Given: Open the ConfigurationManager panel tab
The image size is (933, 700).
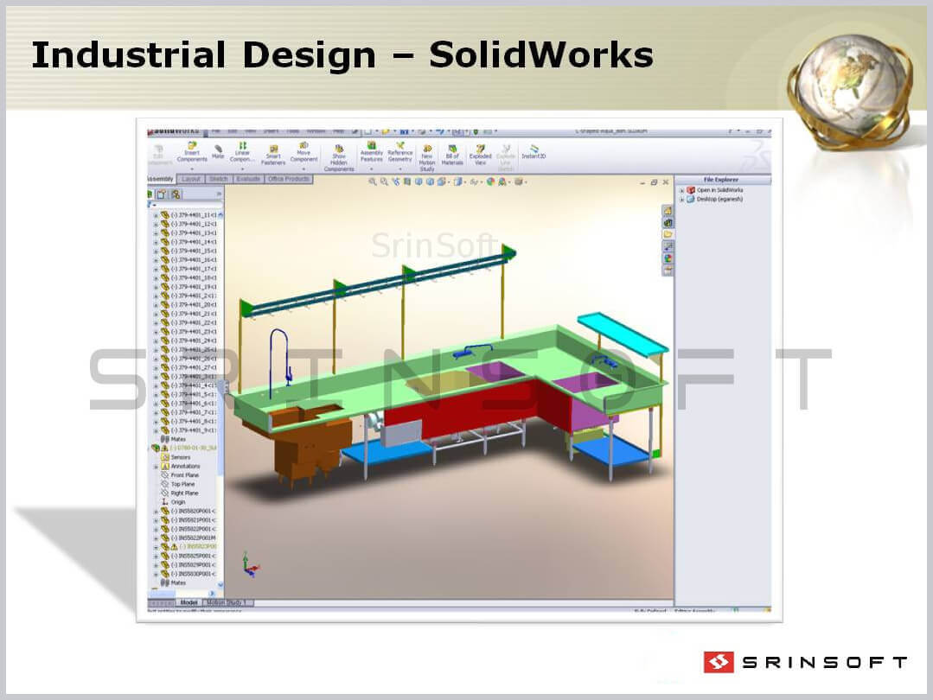Looking at the screenshot, I should (x=176, y=194).
